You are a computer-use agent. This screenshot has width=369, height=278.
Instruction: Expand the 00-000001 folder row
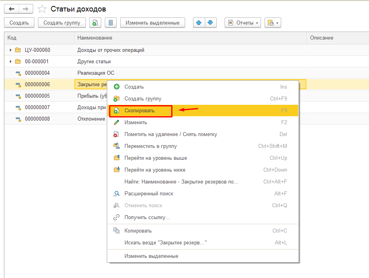(x=10, y=61)
